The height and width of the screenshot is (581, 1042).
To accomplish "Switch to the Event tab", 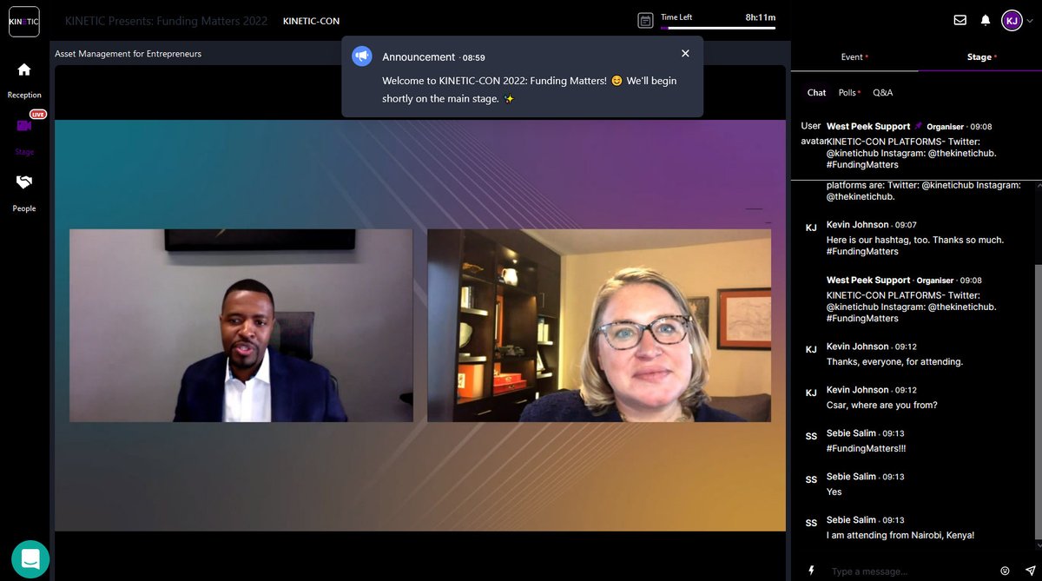I will [854, 57].
